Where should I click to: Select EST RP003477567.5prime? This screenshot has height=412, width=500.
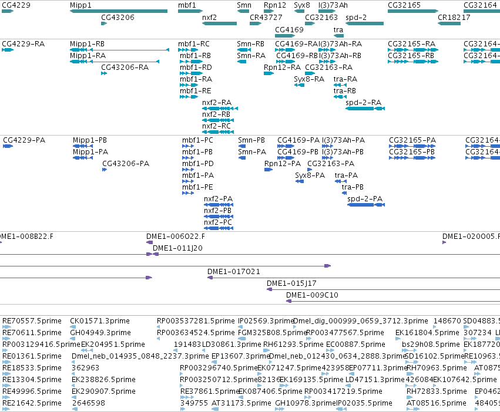coord(345,333)
